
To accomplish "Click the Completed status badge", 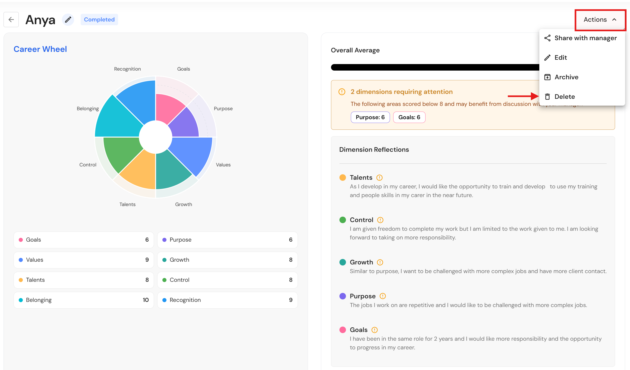I will point(99,20).
